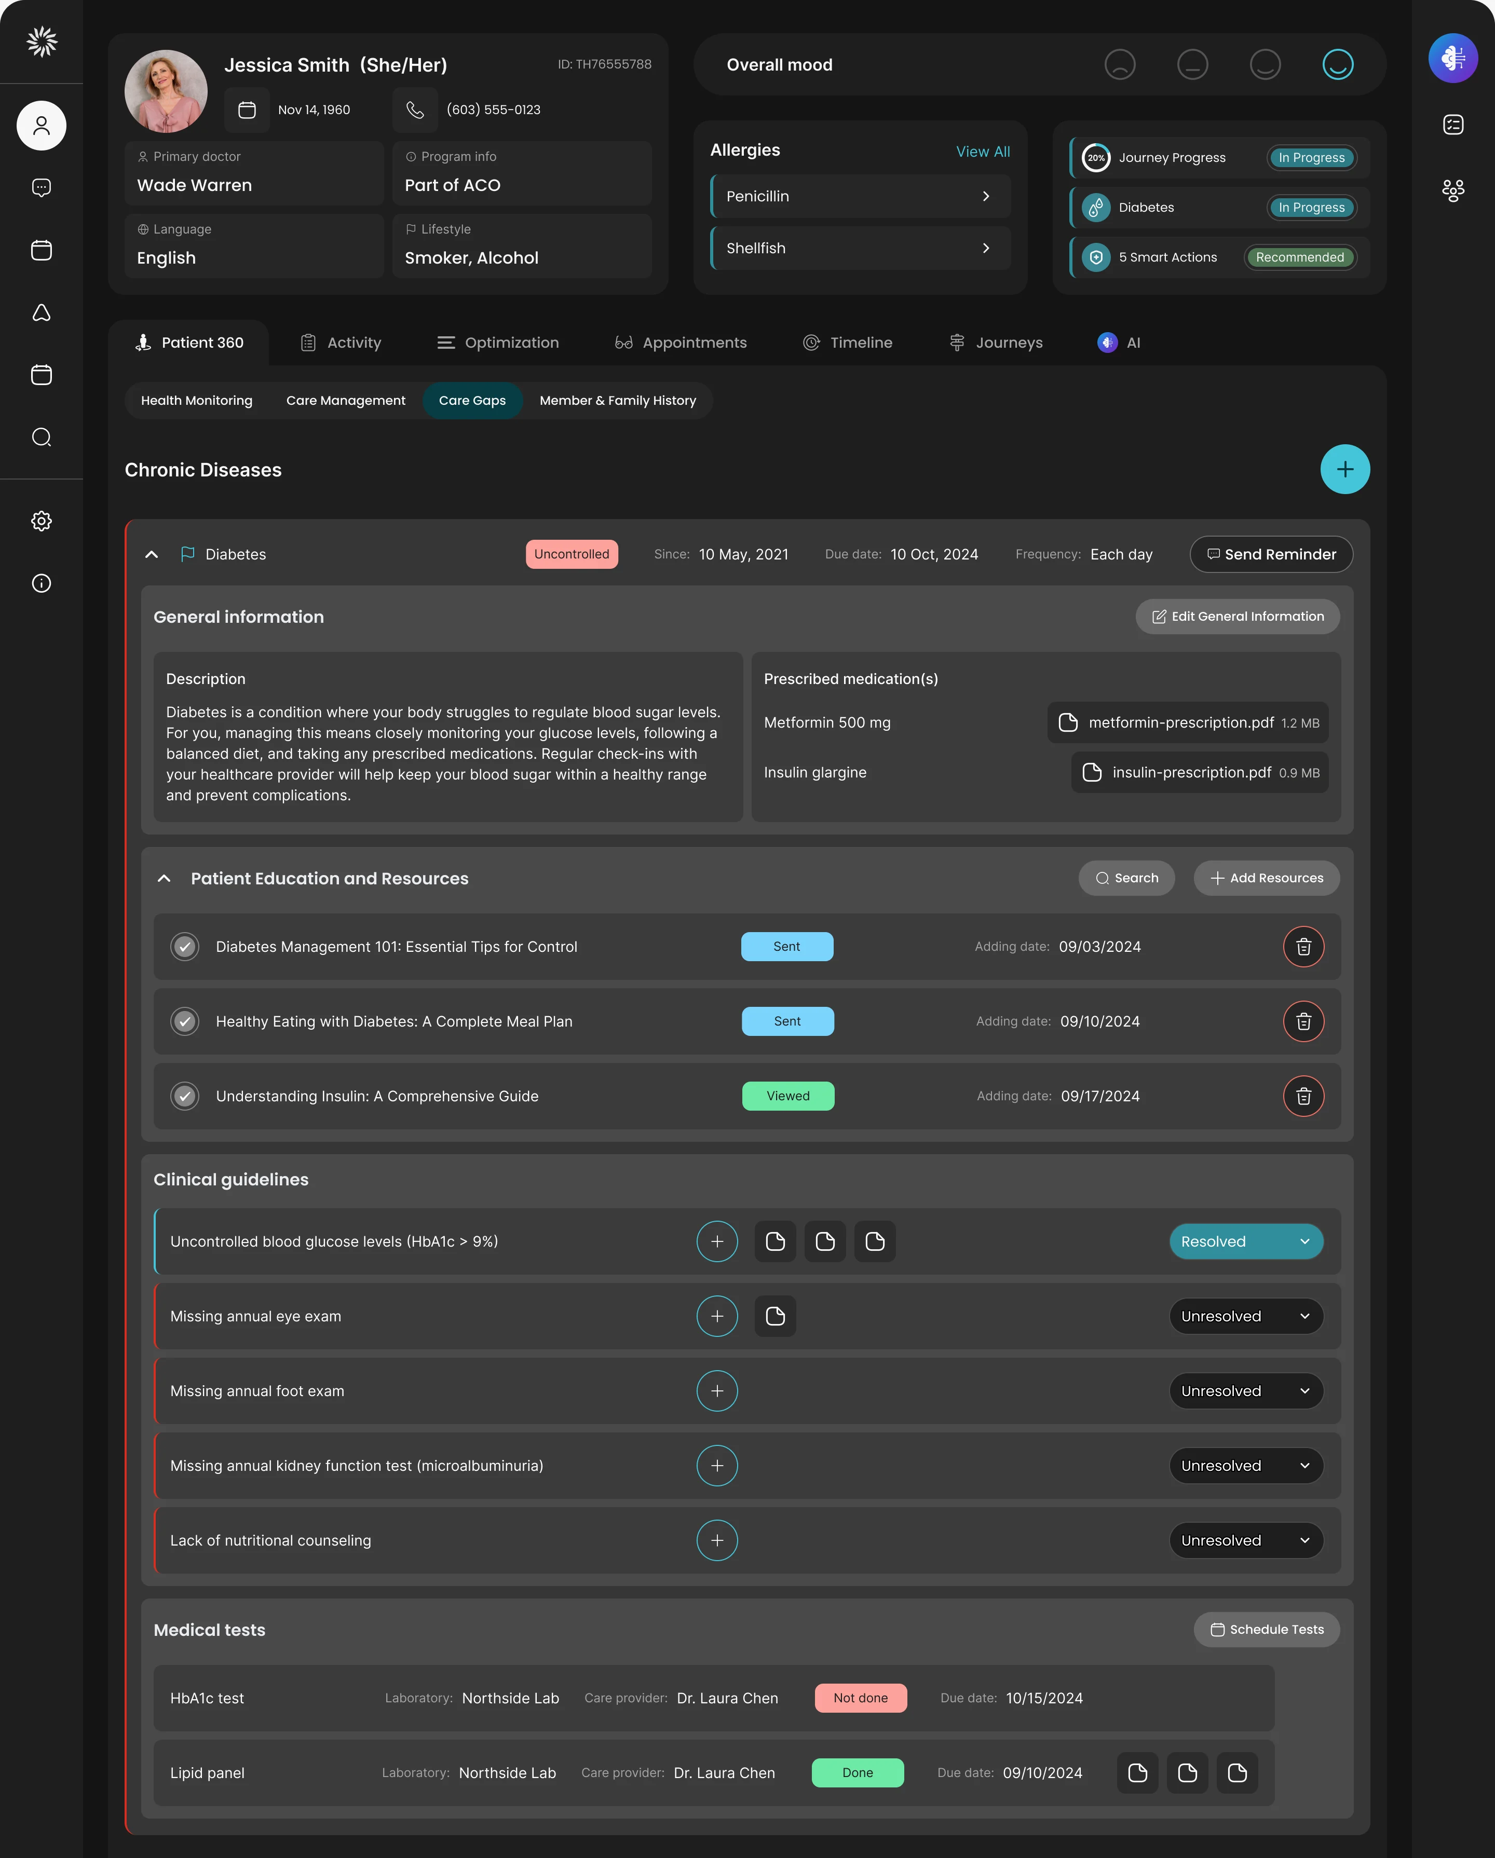1495x1858 pixels.
Task: Open the checklist icon in right panel
Action: [x=1453, y=125]
